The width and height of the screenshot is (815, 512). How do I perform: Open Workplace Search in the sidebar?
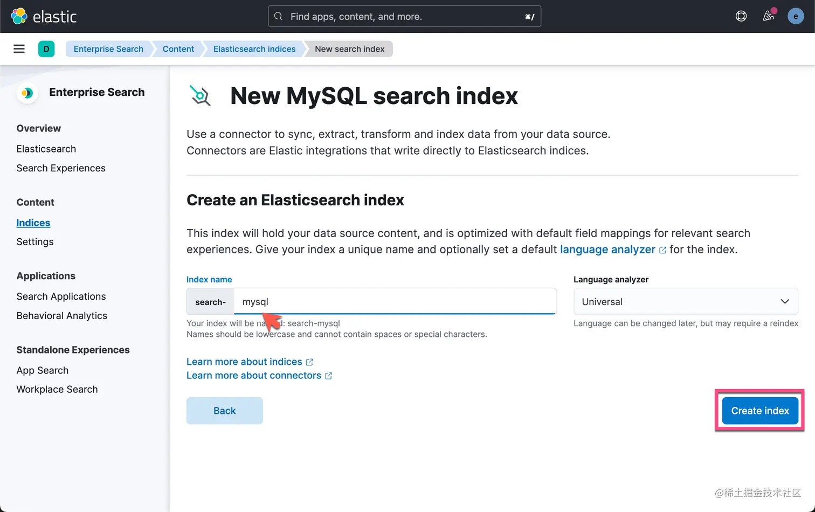click(57, 389)
